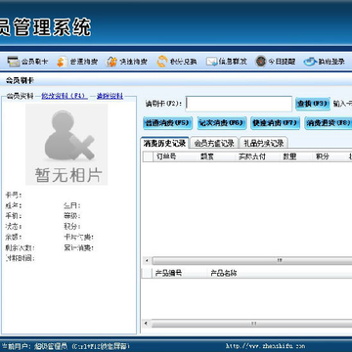This screenshot has height=352, width=352.
Task: Click the 数量 column header
Action: pos(296,156)
